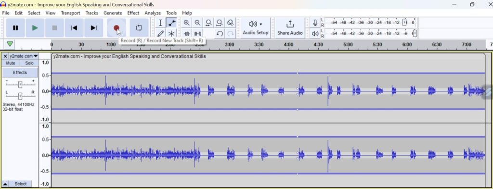Skip to start of the track
The width and height of the screenshot is (493, 189).
tap(74, 27)
